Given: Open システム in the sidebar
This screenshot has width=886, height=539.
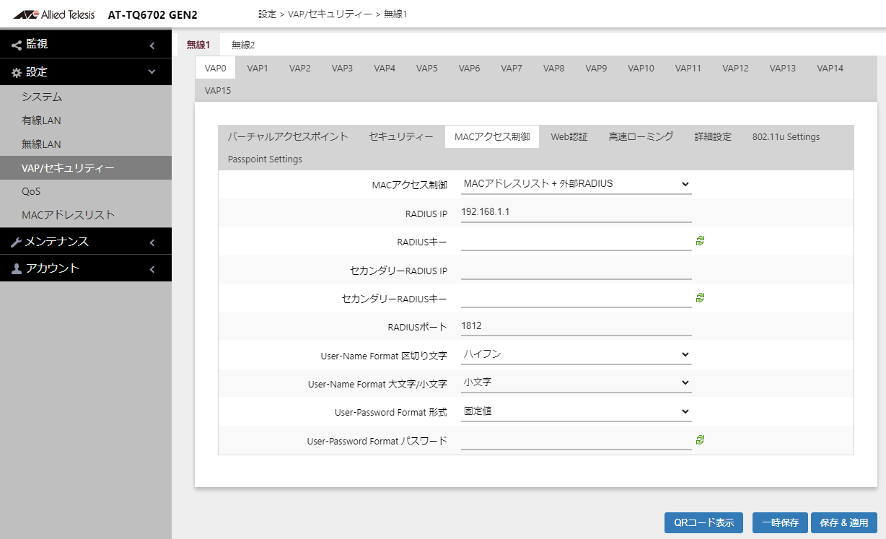Looking at the screenshot, I should (86, 97).
